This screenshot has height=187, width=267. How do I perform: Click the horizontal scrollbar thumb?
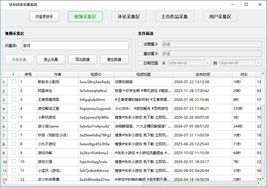point(74,183)
